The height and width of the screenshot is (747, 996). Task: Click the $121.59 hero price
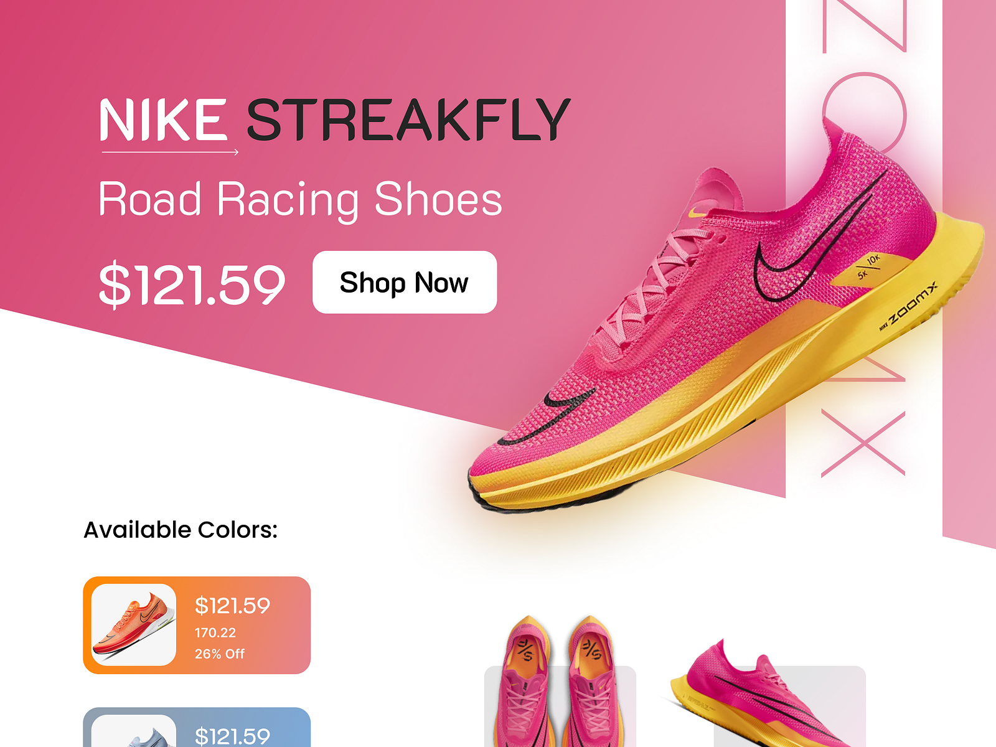(192, 284)
